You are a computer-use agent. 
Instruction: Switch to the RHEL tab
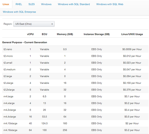click(x=19, y=4)
